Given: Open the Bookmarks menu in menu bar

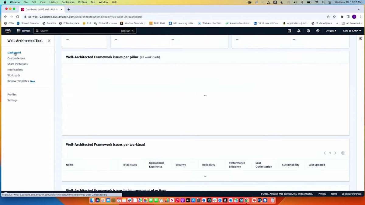Looking at the screenshot, I should (x=68, y=2).
